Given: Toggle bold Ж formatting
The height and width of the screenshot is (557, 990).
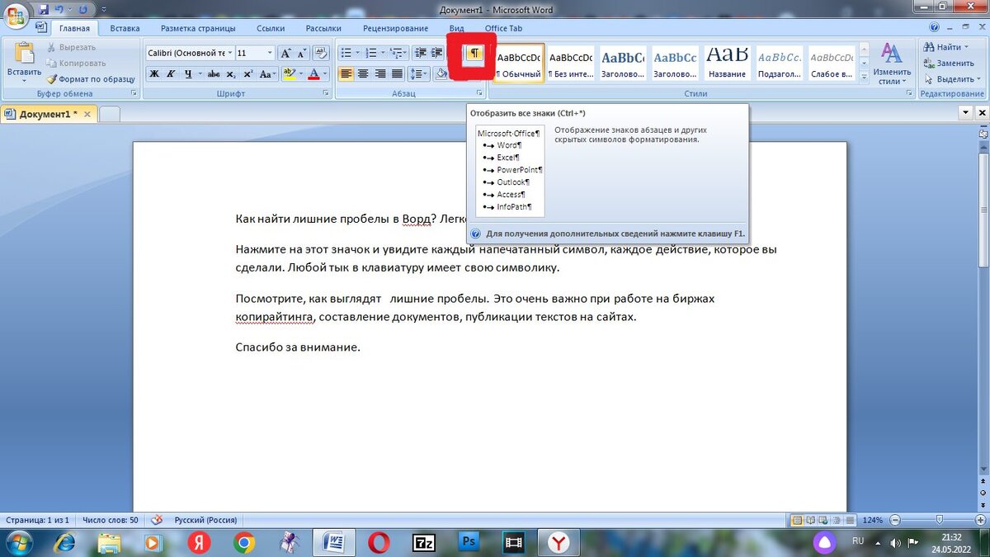Looking at the screenshot, I should (154, 73).
